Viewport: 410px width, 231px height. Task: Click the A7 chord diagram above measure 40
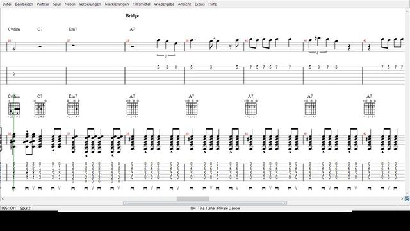pyautogui.click(x=250, y=108)
